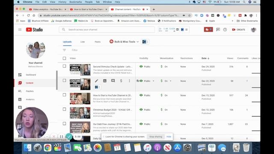Screen dimensions: 274x154
Task: Reload the page in Chrome
Action: point(28,15)
